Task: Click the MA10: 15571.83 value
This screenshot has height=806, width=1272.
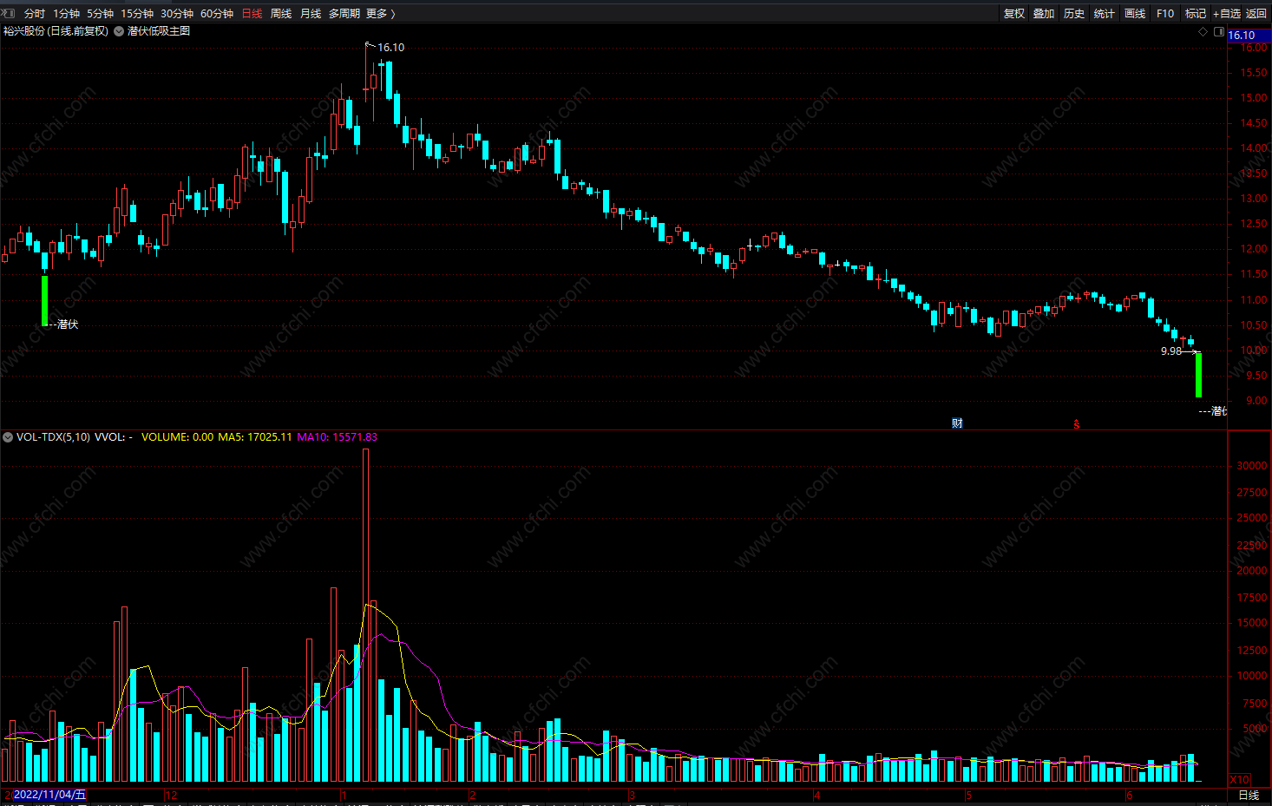Action: [337, 437]
